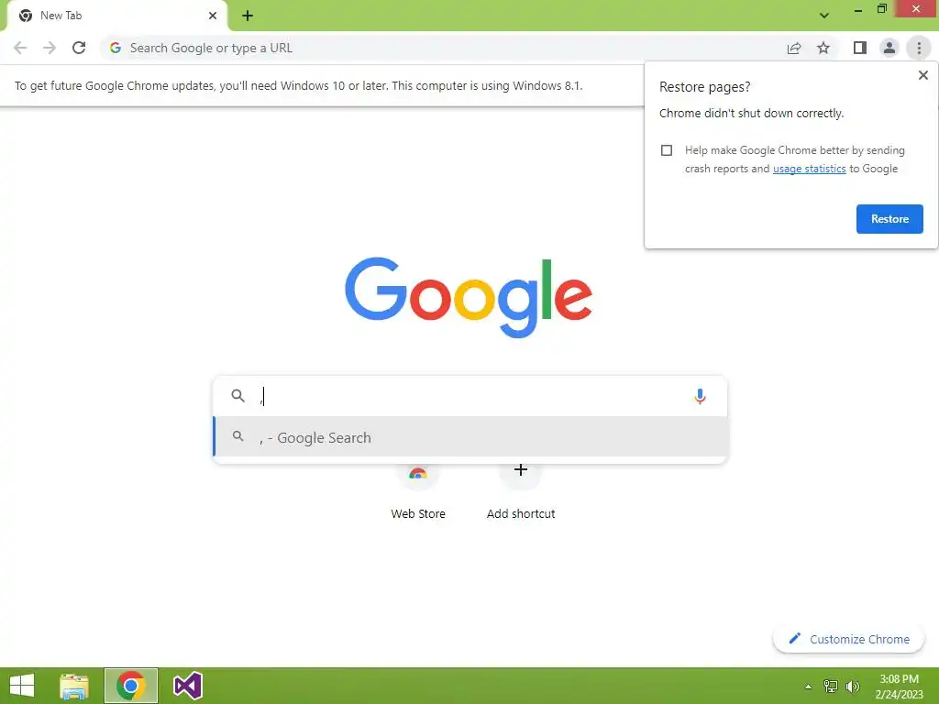
Task: Add a new shortcut tile
Action: pos(521,491)
